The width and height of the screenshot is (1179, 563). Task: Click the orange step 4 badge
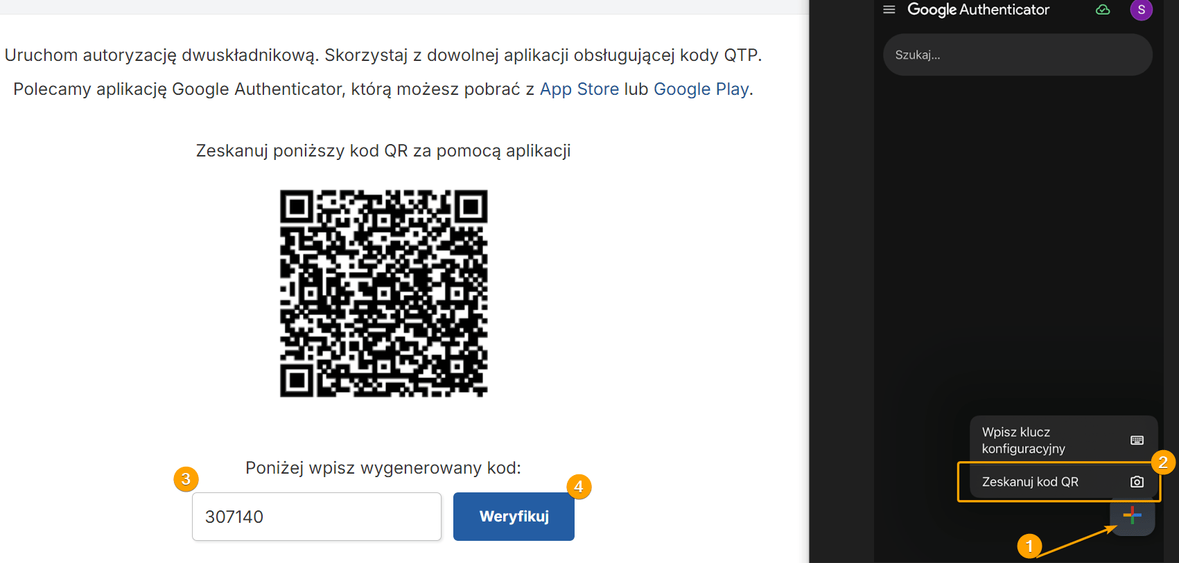click(579, 486)
